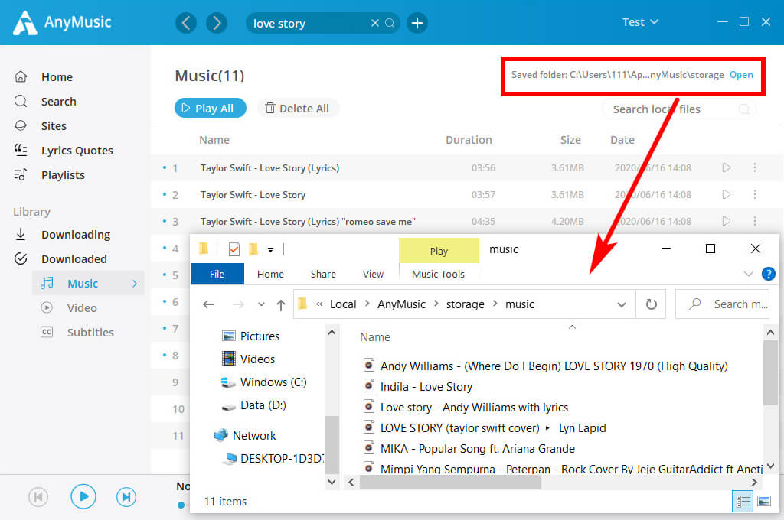Screen dimensions: 784x520
Task: Open recent locations dropdown in Explorer
Action: pyautogui.click(x=261, y=304)
